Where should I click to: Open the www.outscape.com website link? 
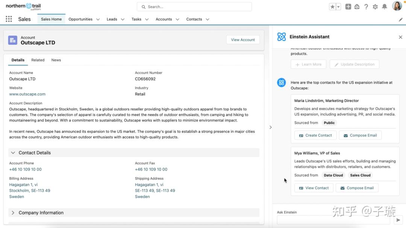click(x=27, y=94)
